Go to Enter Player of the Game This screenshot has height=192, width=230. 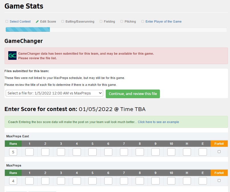click(x=163, y=21)
